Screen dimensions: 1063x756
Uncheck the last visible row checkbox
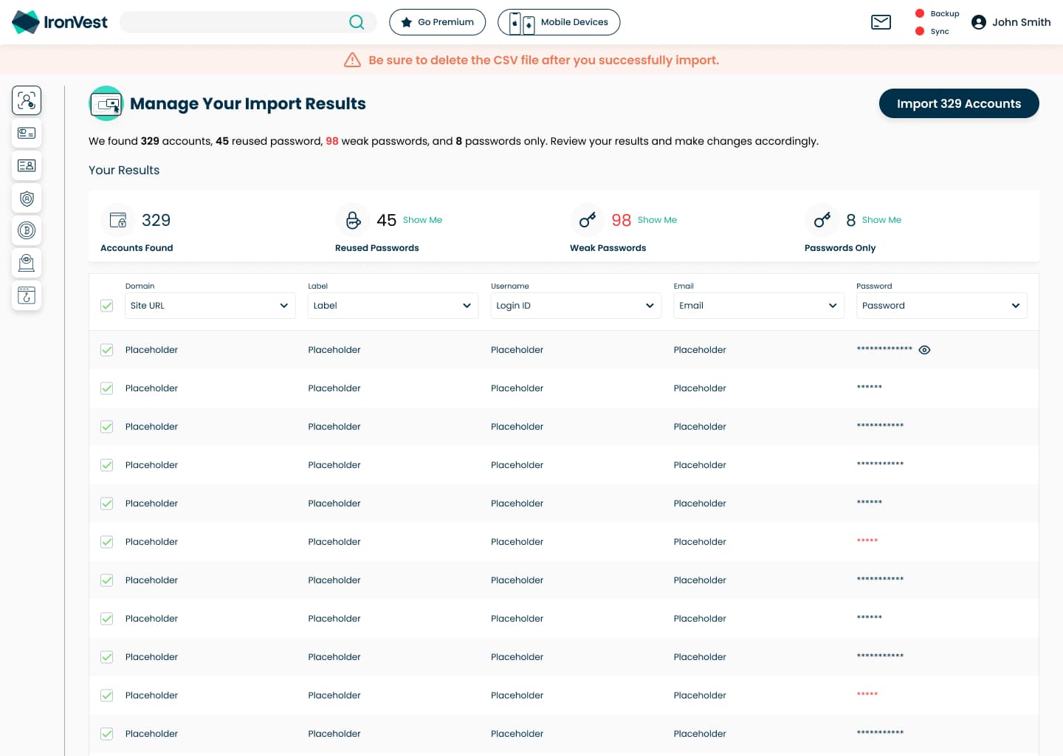(x=107, y=734)
